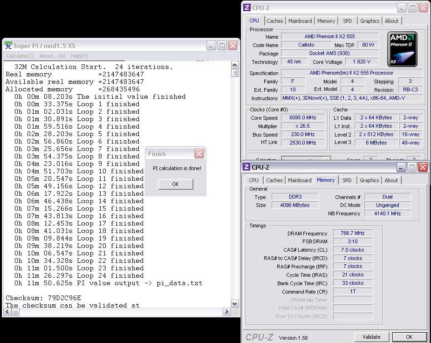Switch to Mainboard tab in top CPU-Z window
Image resolution: width=431 pixels, height=343 pixels.
click(300, 21)
